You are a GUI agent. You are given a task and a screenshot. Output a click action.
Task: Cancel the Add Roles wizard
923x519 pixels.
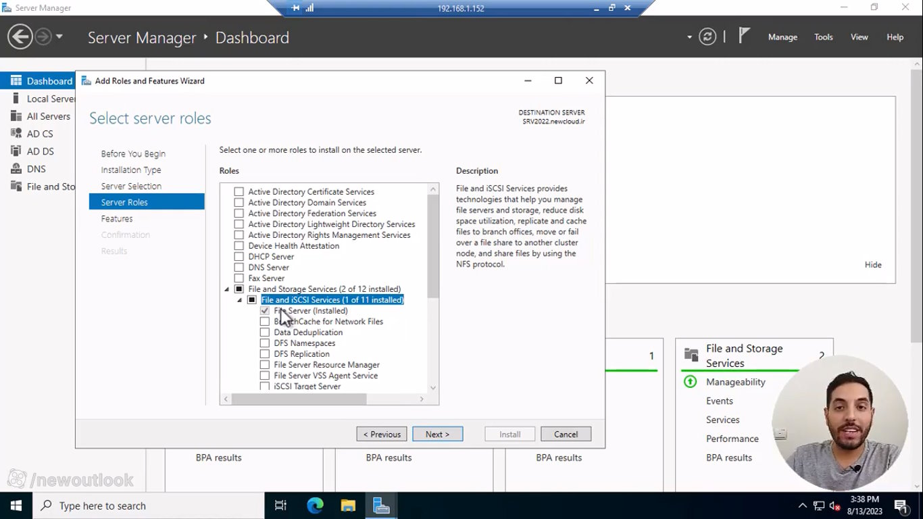[566, 434]
